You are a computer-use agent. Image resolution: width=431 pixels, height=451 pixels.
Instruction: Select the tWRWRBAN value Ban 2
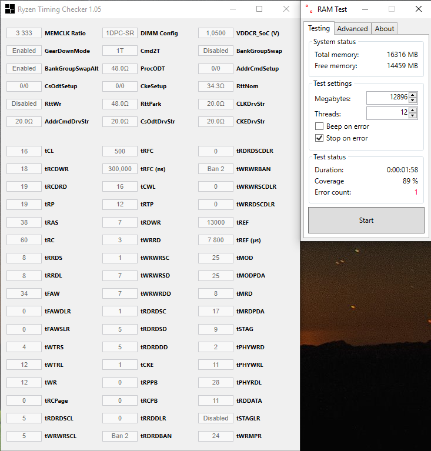[x=216, y=169]
